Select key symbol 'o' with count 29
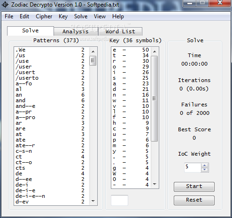Screen dimensions: 232x218 pos(131,67)
